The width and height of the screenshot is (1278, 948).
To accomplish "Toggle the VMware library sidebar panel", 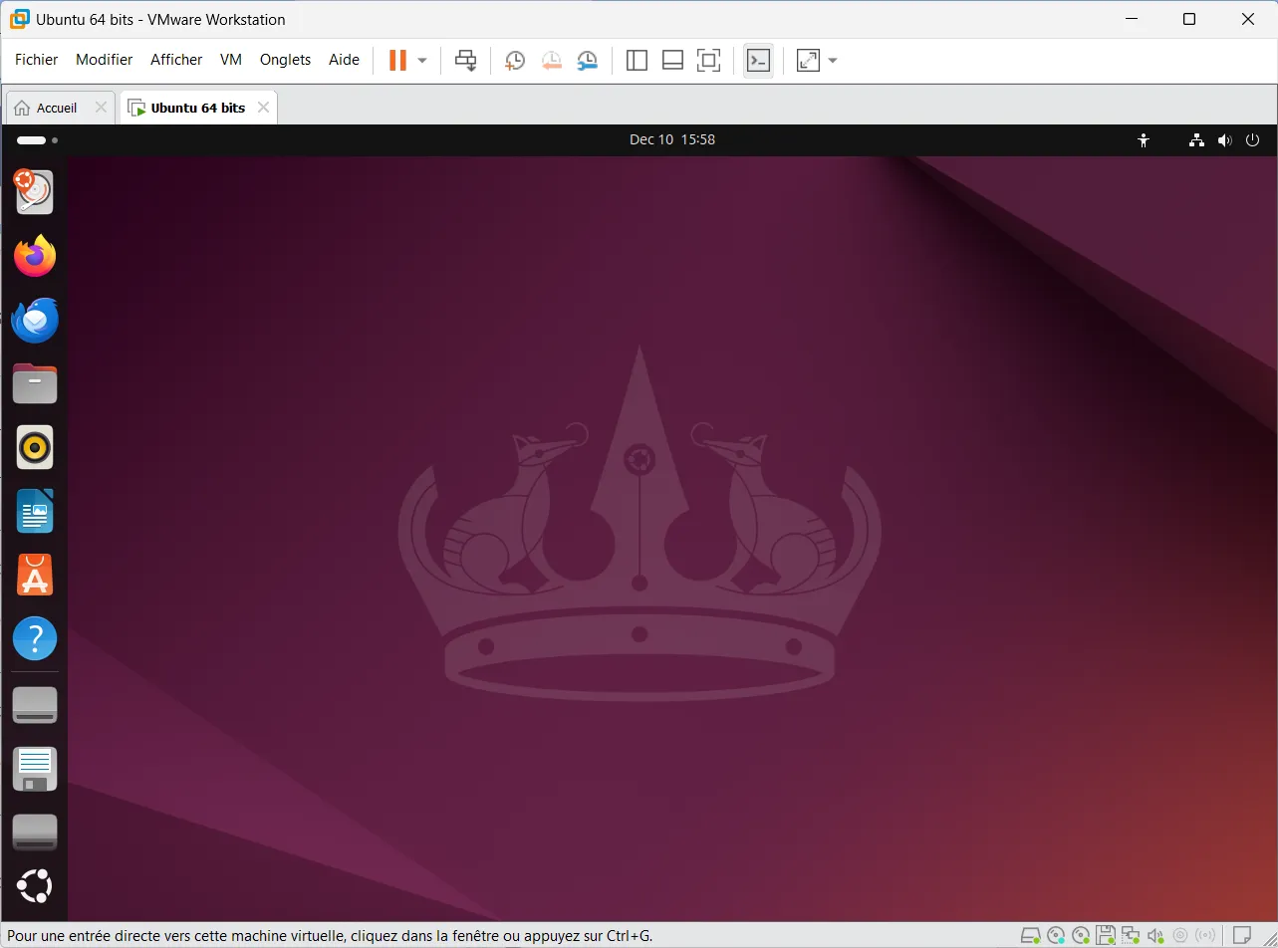I will (x=637, y=61).
